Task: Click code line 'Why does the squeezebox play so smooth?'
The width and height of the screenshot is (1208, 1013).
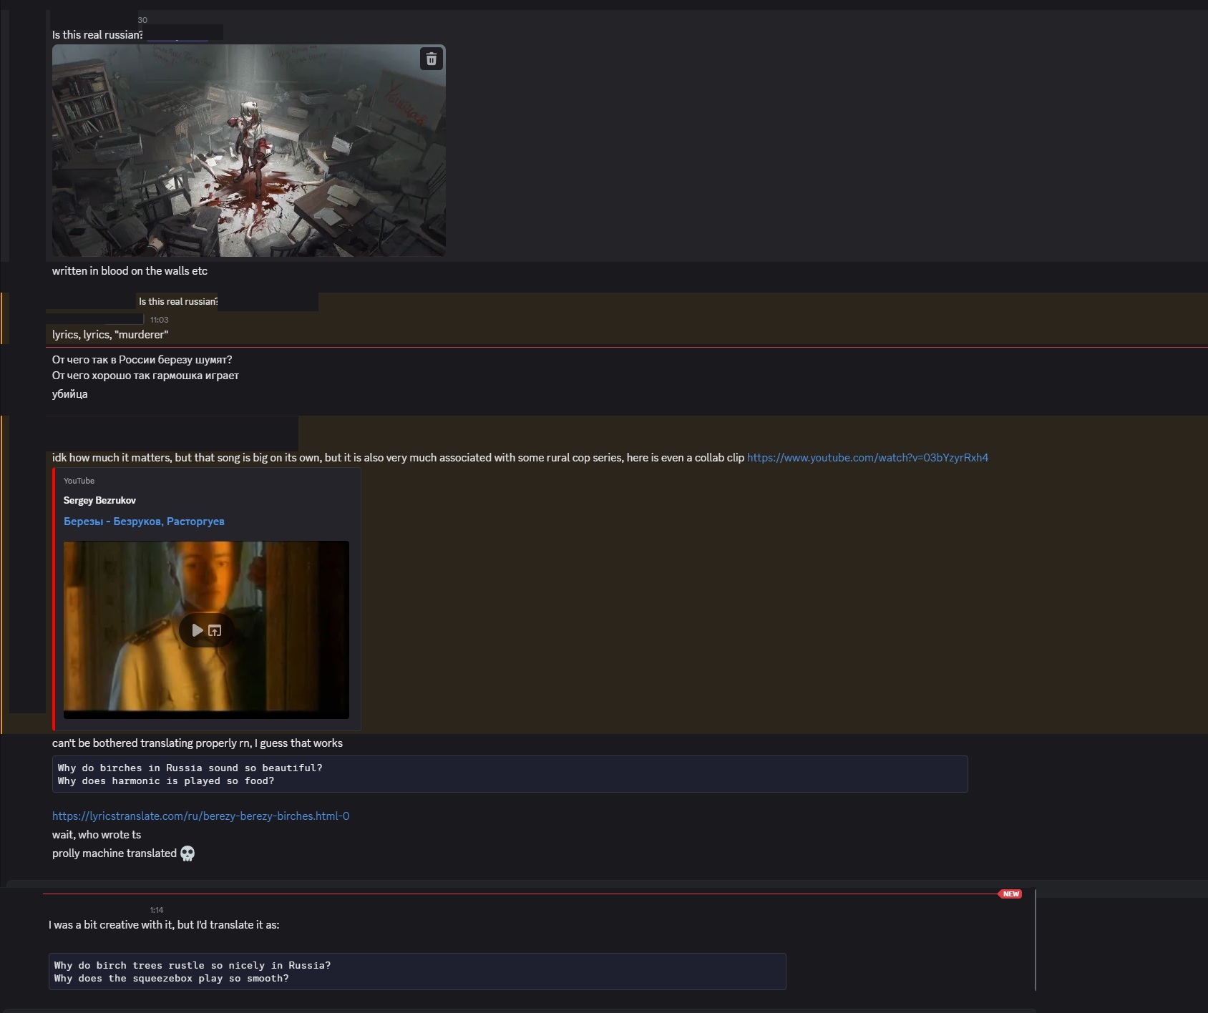Action: [x=172, y=979]
